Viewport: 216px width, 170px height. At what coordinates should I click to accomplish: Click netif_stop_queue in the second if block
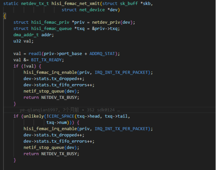coord(44,147)
